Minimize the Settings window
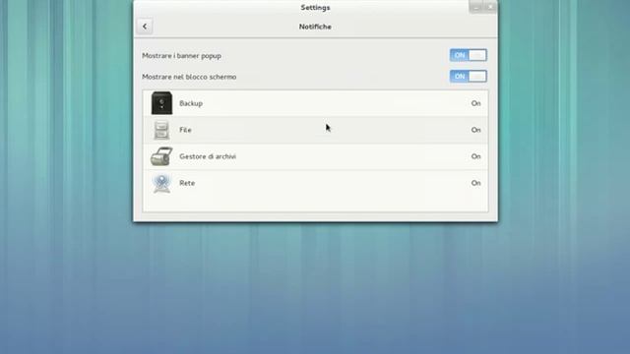Screen dimensions: 630x354 point(475,7)
